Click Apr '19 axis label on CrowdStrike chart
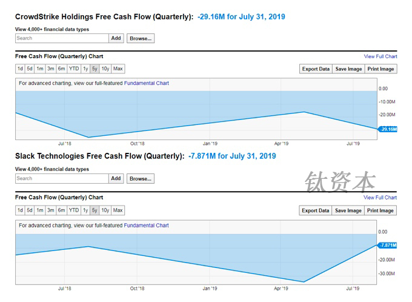This screenshot has width=412, height=302. pyautogui.click(x=281, y=144)
